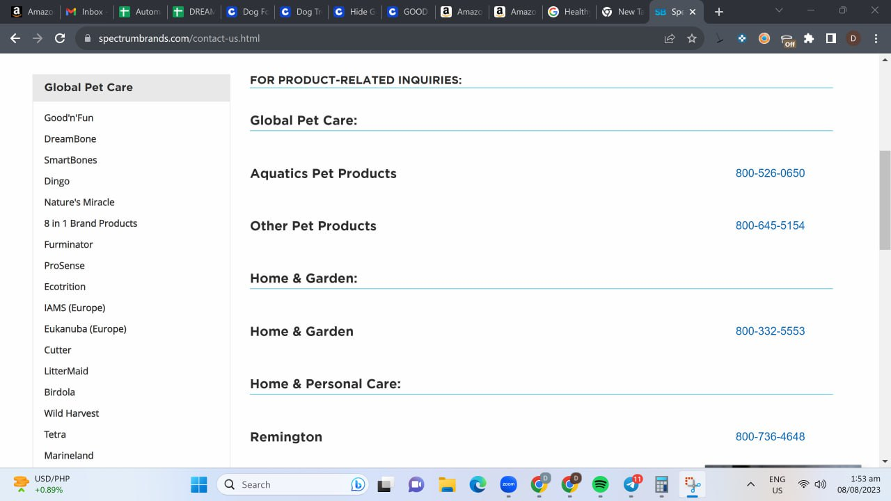Image resolution: width=891 pixels, height=501 pixels.
Task: Open a new browser tab
Action: (x=719, y=12)
